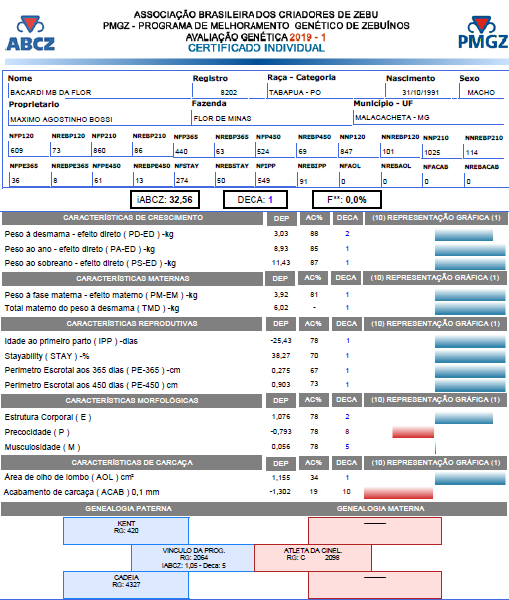Click the PE-365 row label
Image resolution: width=509 pixels, height=600 pixels.
pos(92,370)
